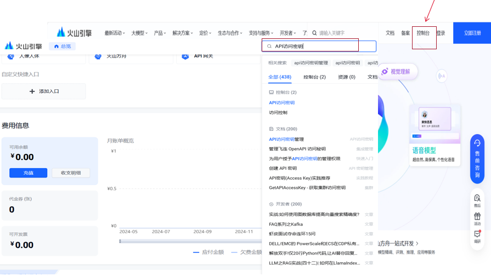Screen dimensions: 491x276
Task: Open GetAPIAccessKey 获取集群访问密钥 document
Action: click(x=307, y=187)
